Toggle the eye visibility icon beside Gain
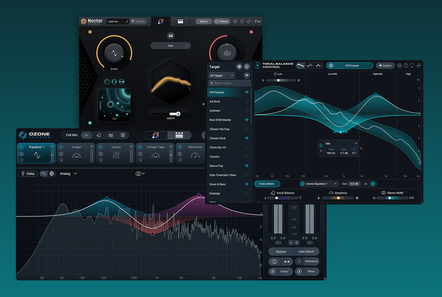Image resolution: width=442 pixels, height=297 pixels. (373, 184)
